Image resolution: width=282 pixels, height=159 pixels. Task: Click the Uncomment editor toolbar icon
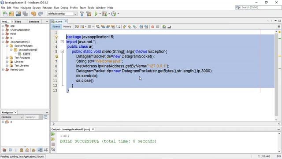[x=169, y=27]
